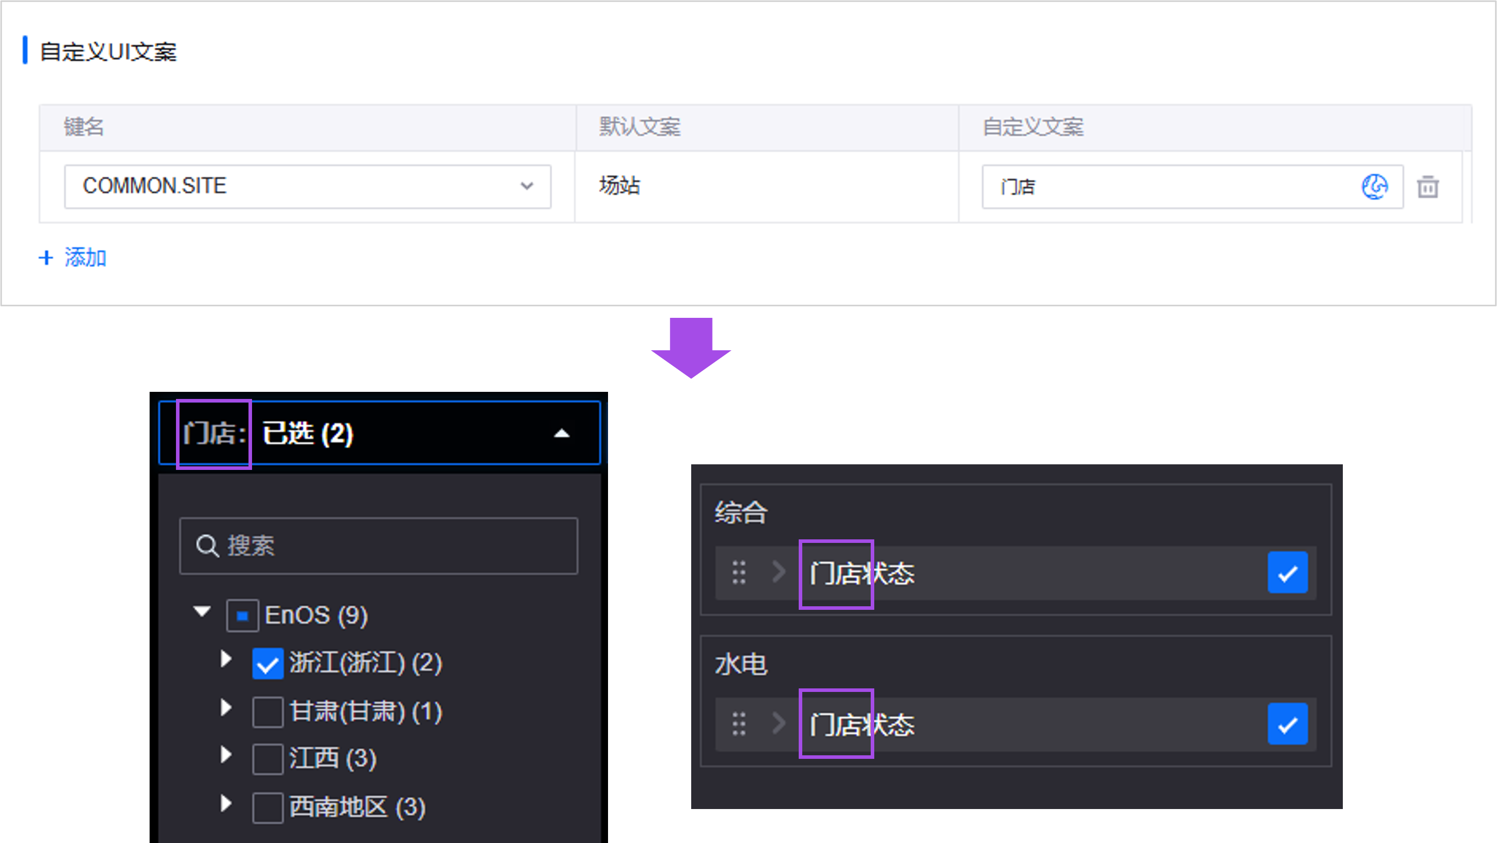This screenshot has height=843, width=1497.
Task: Click the plus icon next to 添加
Action: [46, 258]
